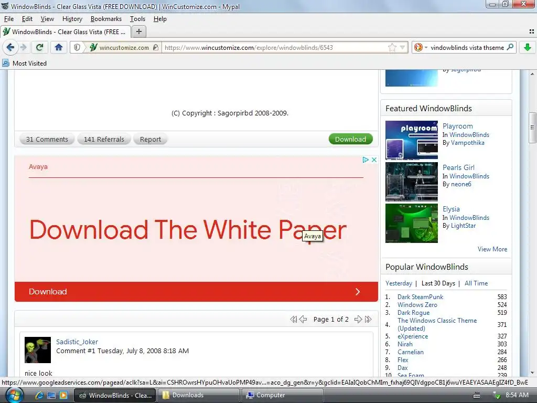Screen dimensions: 537x403
Task: Open the Playroom title link
Action: point(457,126)
